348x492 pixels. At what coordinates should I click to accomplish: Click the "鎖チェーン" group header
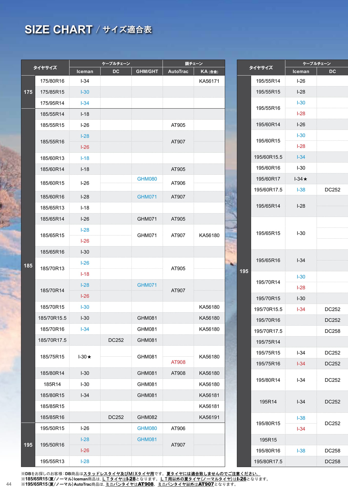[194, 64]
